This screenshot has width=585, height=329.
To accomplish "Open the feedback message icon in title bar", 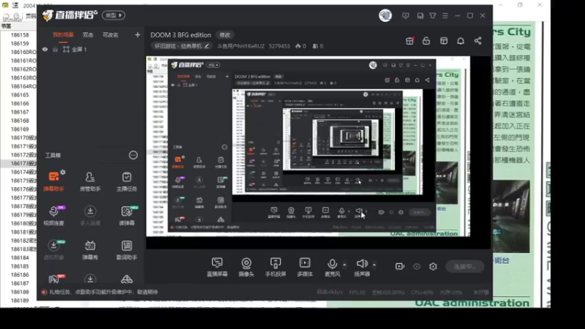I will click(406, 15).
